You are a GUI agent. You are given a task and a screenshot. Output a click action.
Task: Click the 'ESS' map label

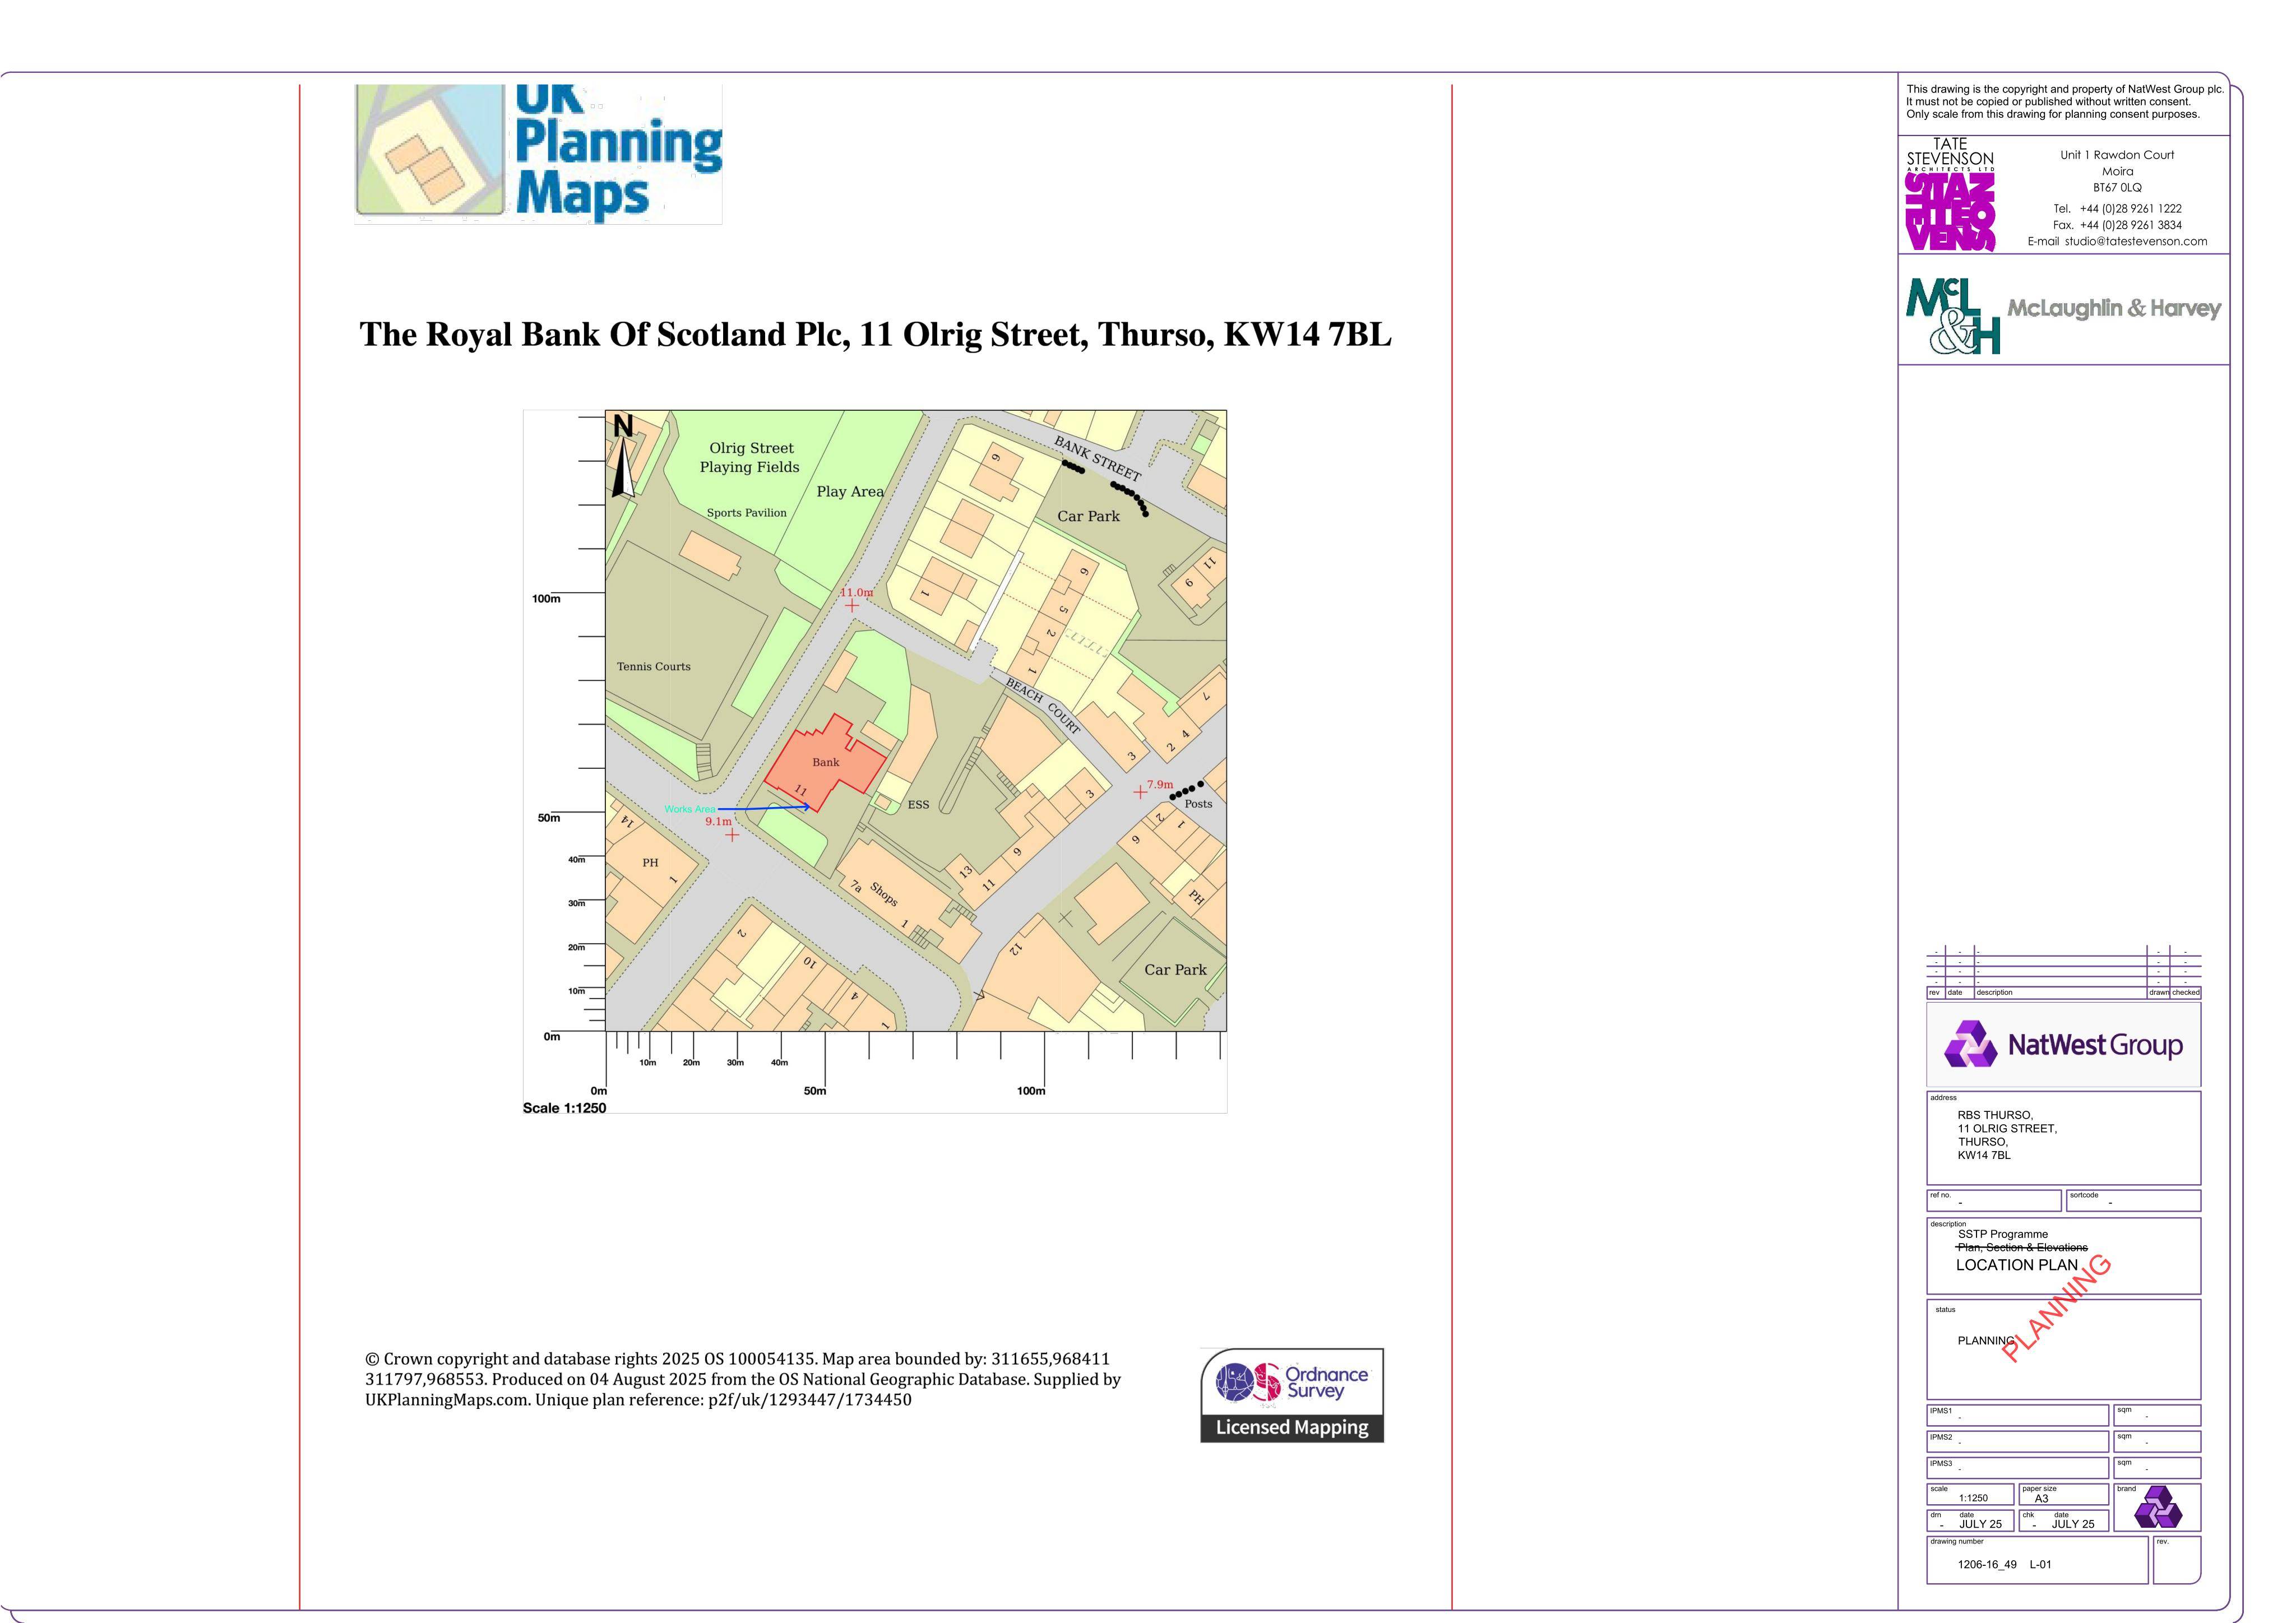click(x=918, y=805)
